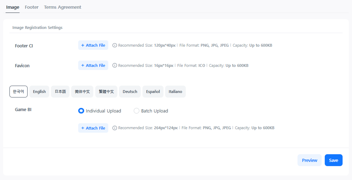Select Individual Upload radio option
Viewport: 352px width, 180px height.
coord(81,111)
